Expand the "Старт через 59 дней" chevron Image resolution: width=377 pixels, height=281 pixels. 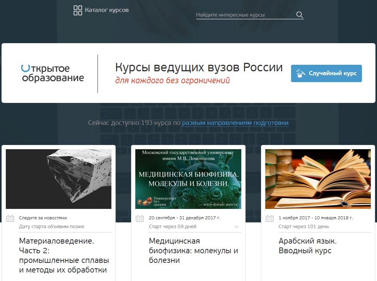[x=236, y=227]
